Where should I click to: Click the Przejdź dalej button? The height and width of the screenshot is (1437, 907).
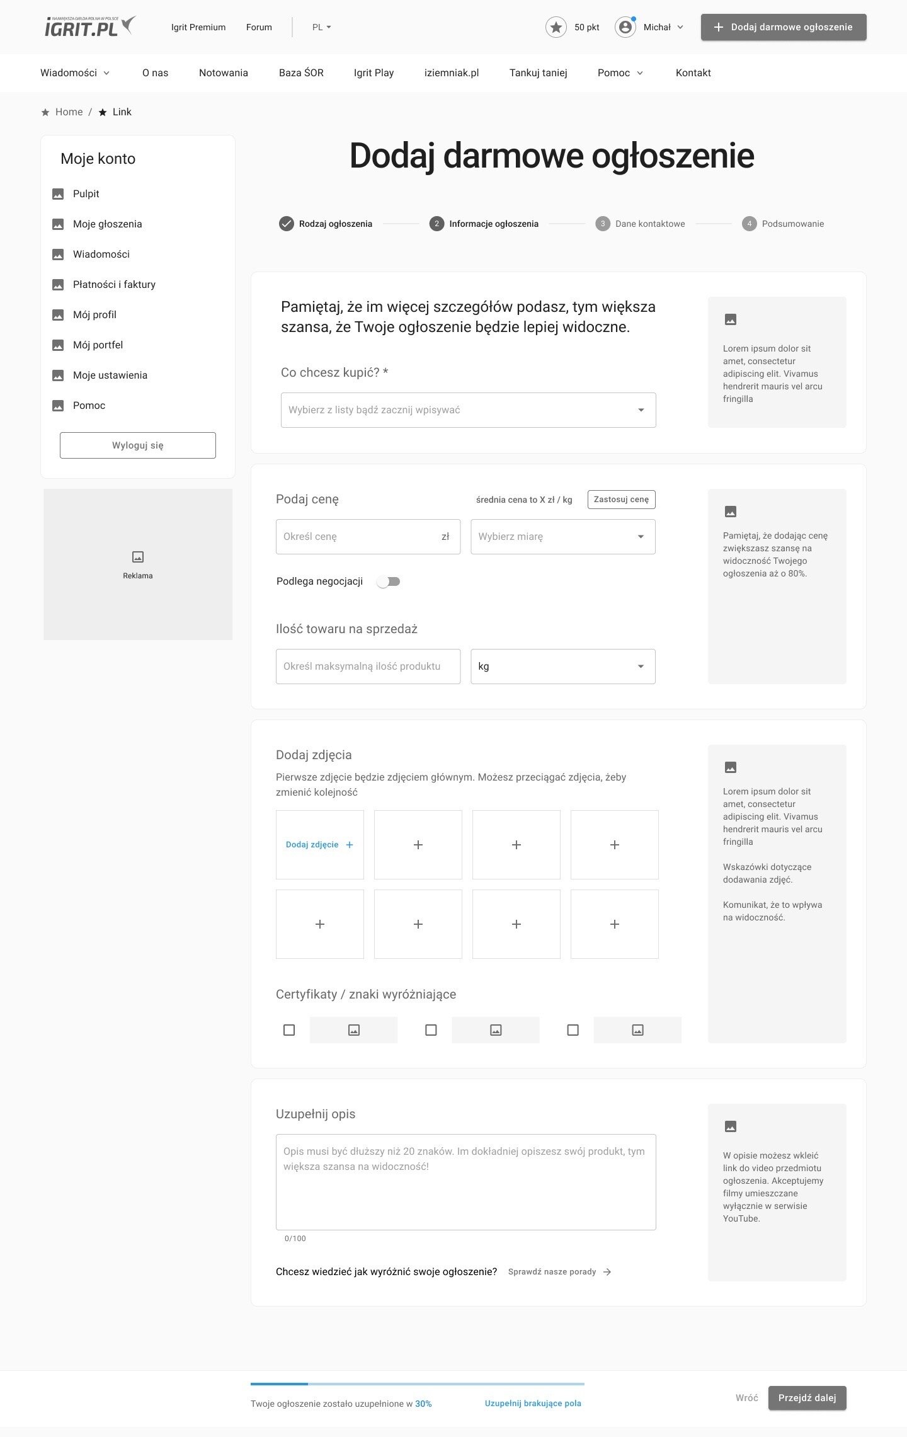point(807,1398)
